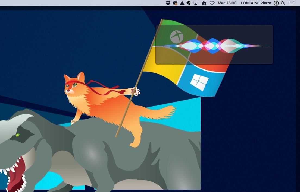Open the FONTAINE Pierre user menu

point(256,3)
